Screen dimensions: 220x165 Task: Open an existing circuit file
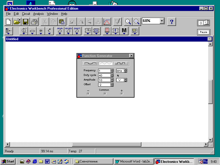point(17,22)
